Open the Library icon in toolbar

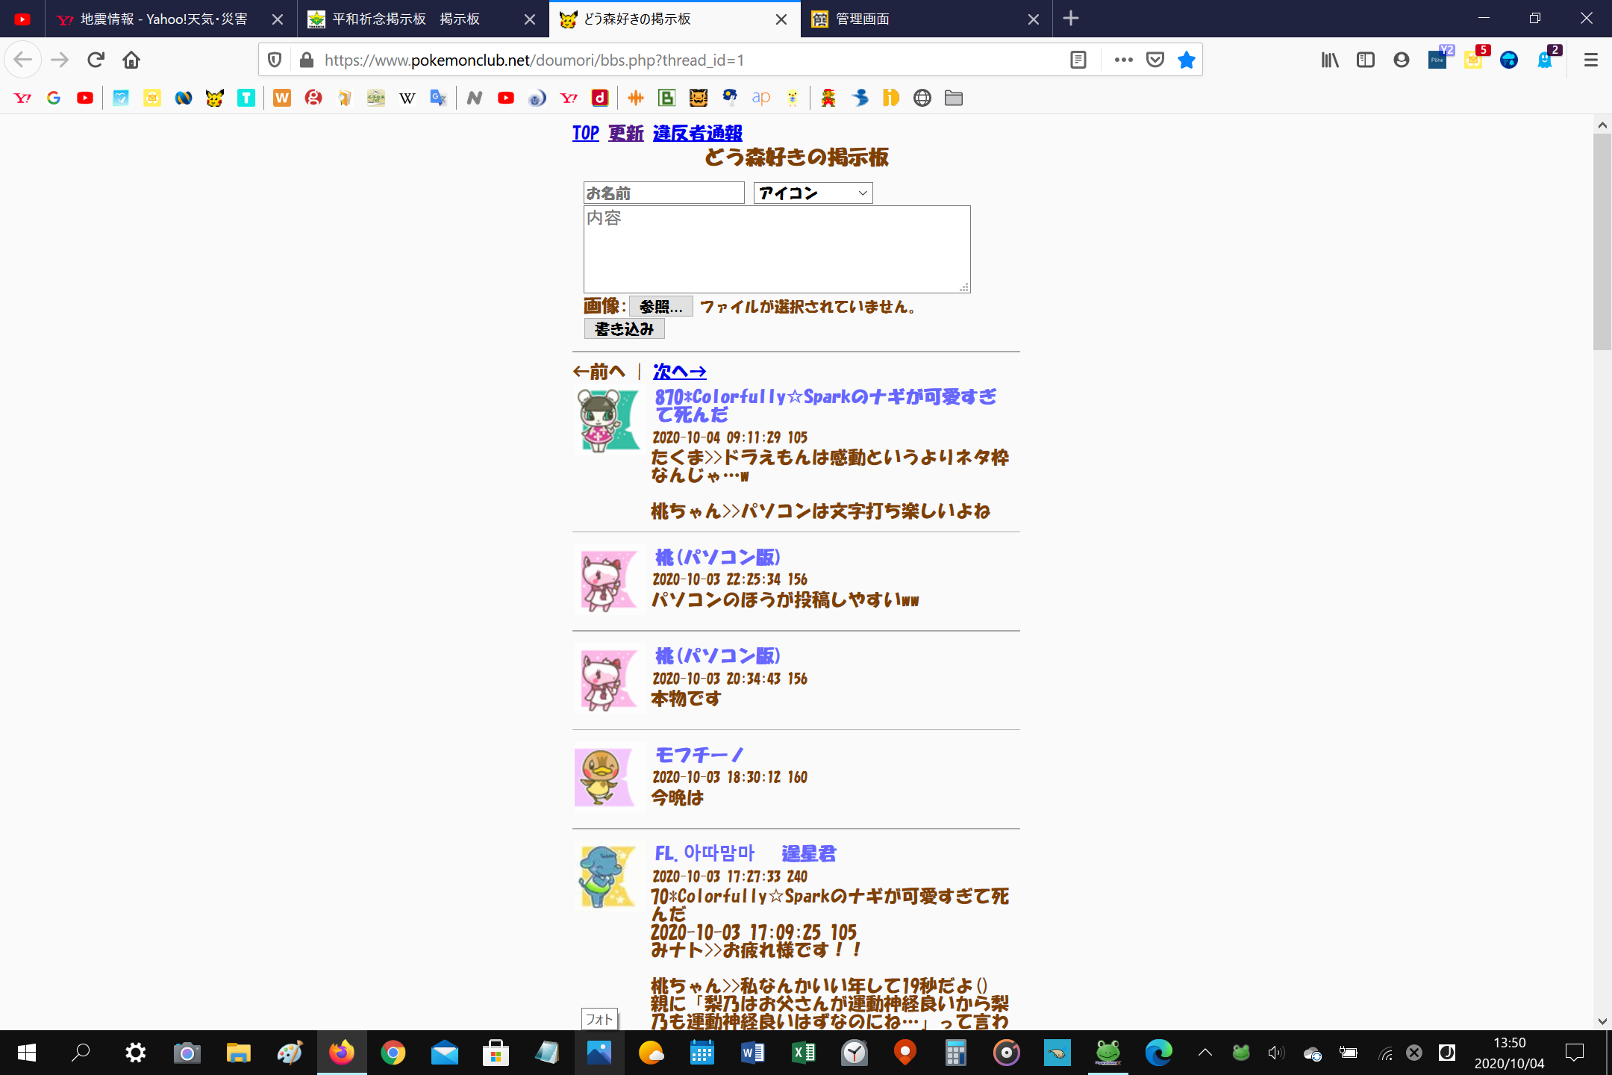click(x=1330, y=60)
